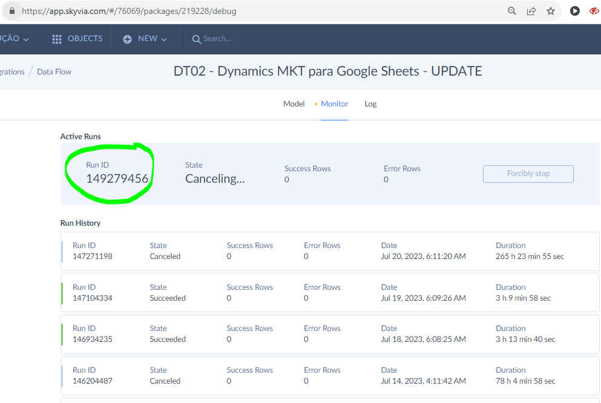The height and width of the screenshot is (403, 601).
Task: Go to the Data Flow breadcrumb link
Action: point(54,71)
